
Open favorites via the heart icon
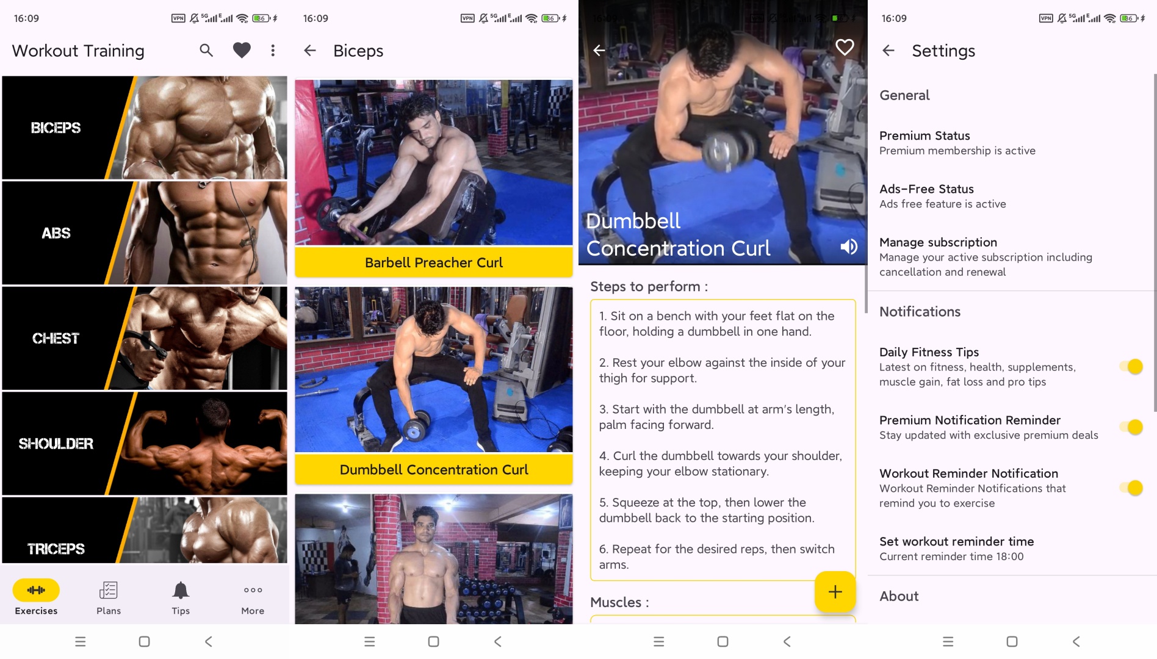pos(241,50)
